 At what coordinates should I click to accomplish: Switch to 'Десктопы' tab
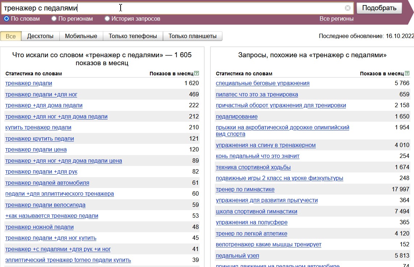(x=40, y=36)
